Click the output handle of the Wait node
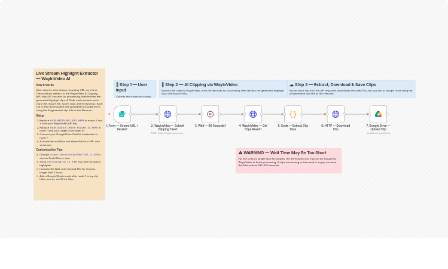Viewport: 448px width, 269px height. (x=219, y=114)
